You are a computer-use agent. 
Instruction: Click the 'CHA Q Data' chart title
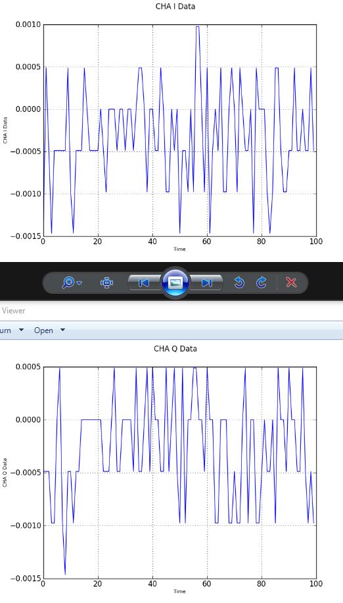175,349
